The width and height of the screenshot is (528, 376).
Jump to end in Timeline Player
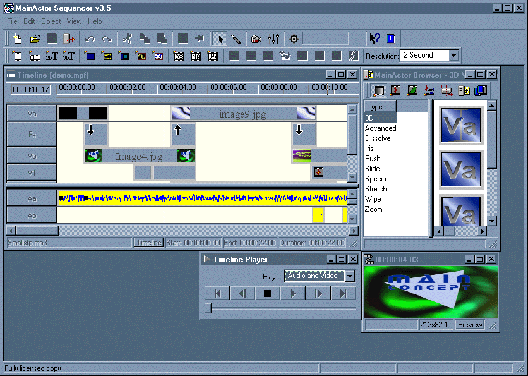(x=343, y=293)
